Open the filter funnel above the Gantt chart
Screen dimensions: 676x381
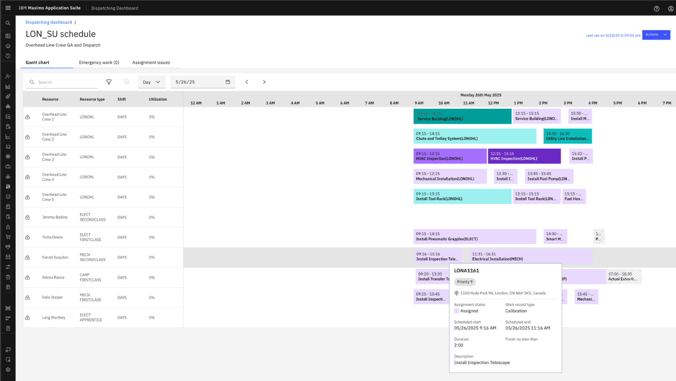(109, 81)
